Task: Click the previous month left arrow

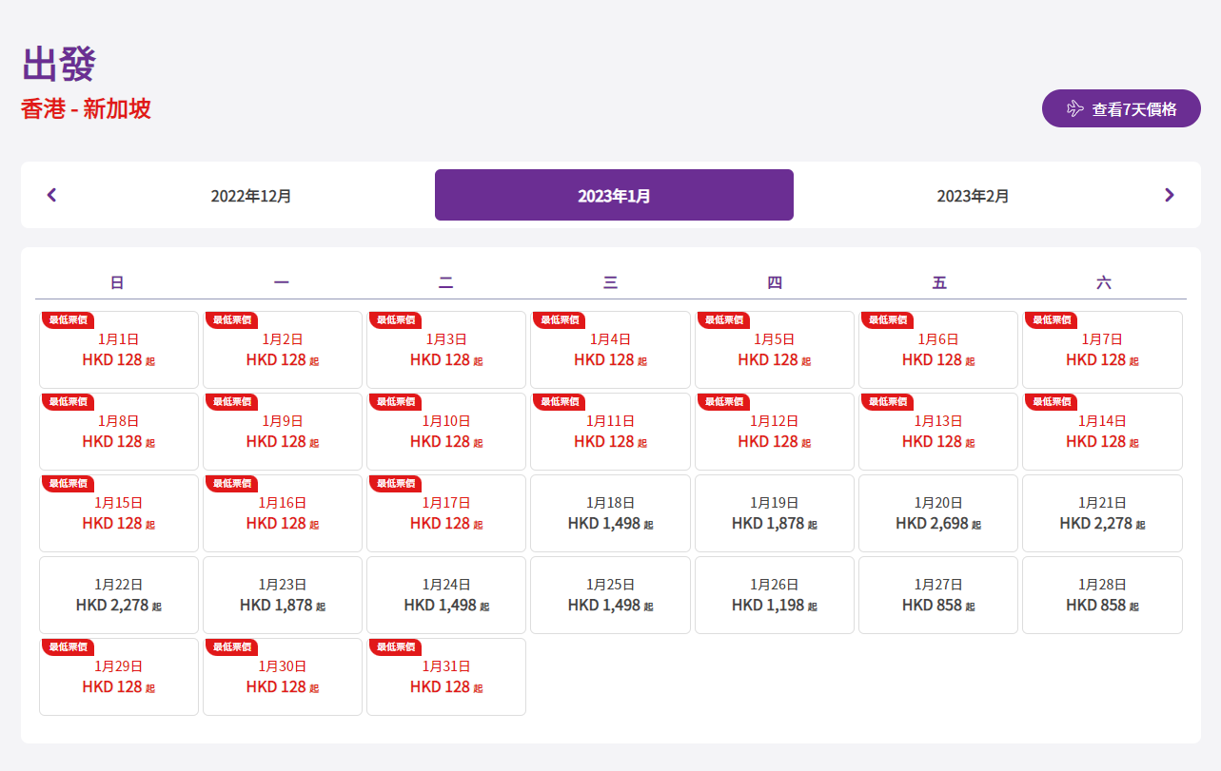Action: tap(52, 195)
